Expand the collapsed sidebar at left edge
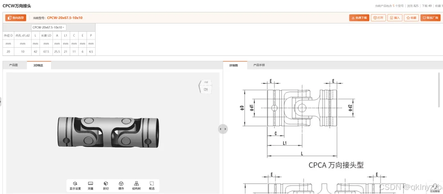This screenshot has width=443, height=194. (x=1, y=102)
